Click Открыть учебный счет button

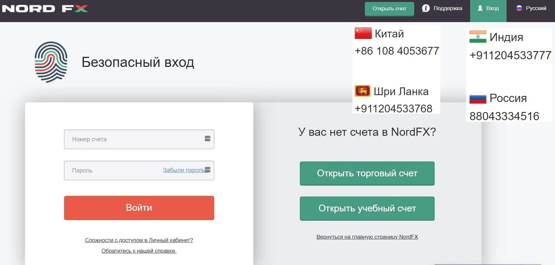(x=367, y=208)
